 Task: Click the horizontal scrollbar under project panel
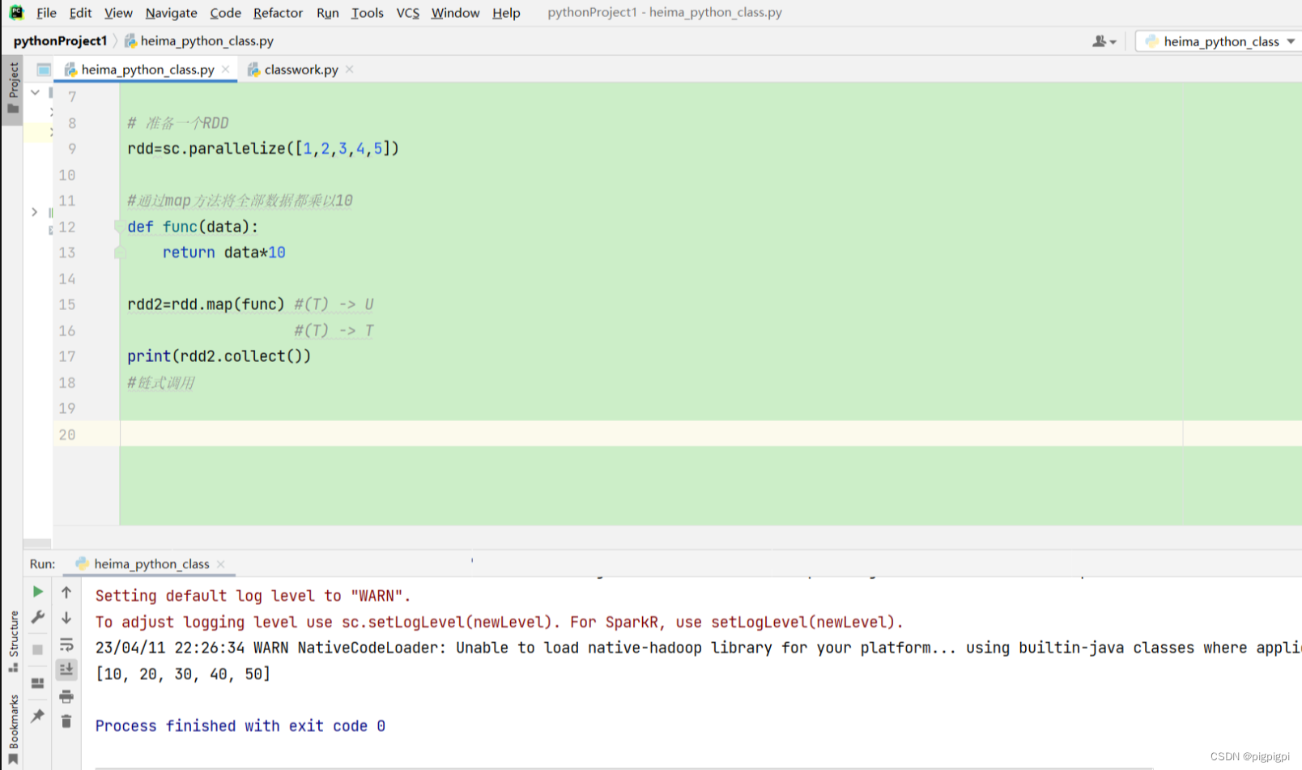click(37, 543)
